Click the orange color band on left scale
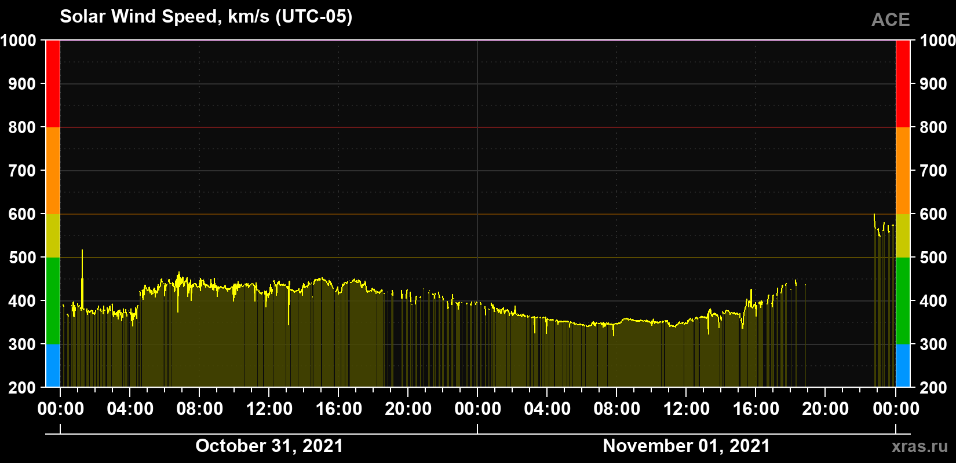The width and height of the screenshot is (956, 463). (x=53, y=171)
